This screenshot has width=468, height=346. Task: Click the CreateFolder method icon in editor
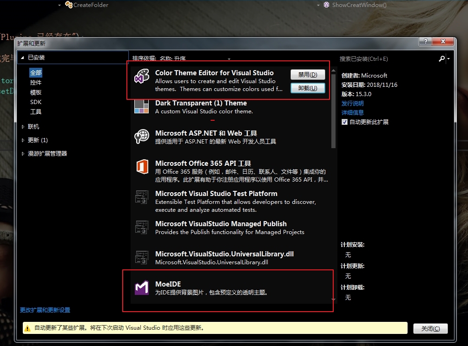(x=69, y=5)
